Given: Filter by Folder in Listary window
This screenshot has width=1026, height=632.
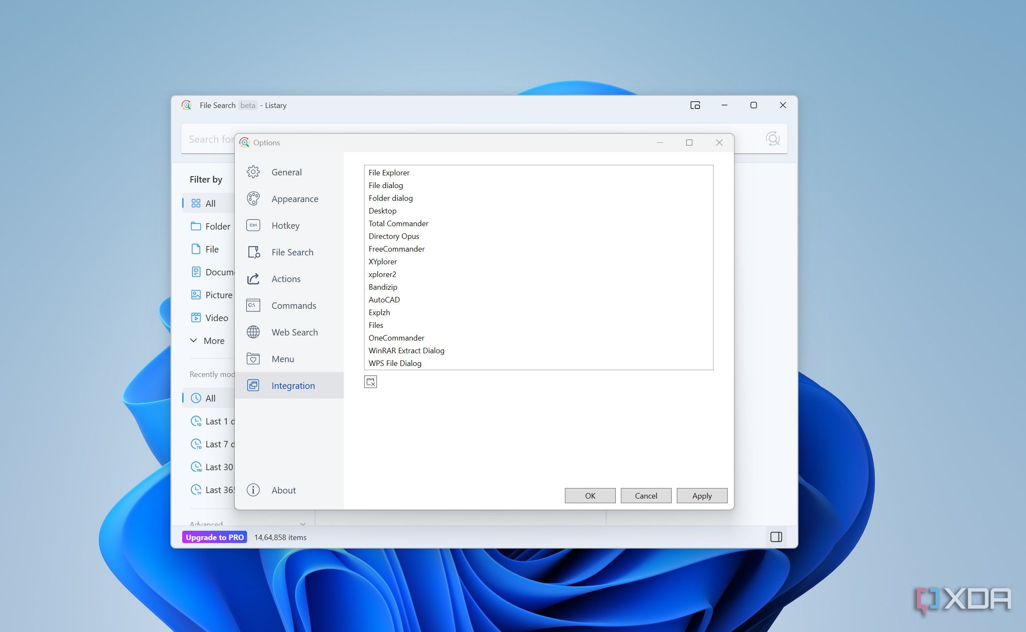Looking at the screenshot, I should coord(211,226).
